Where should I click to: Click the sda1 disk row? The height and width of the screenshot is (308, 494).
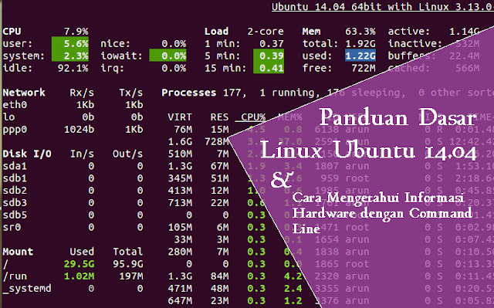[73, 166]
